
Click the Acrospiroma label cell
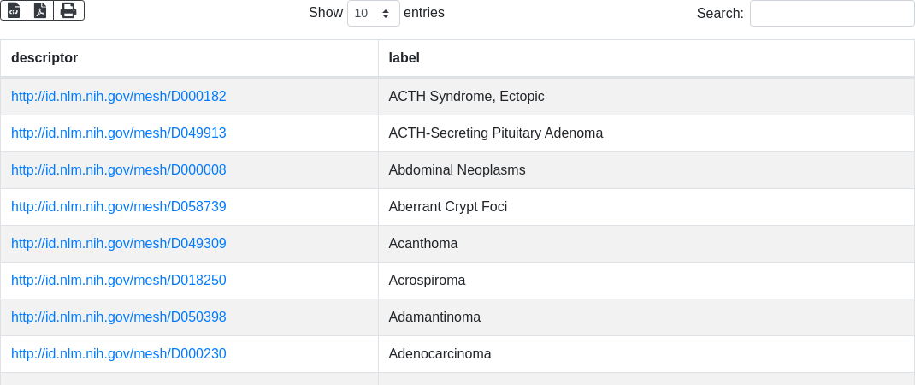click(428, 281)
